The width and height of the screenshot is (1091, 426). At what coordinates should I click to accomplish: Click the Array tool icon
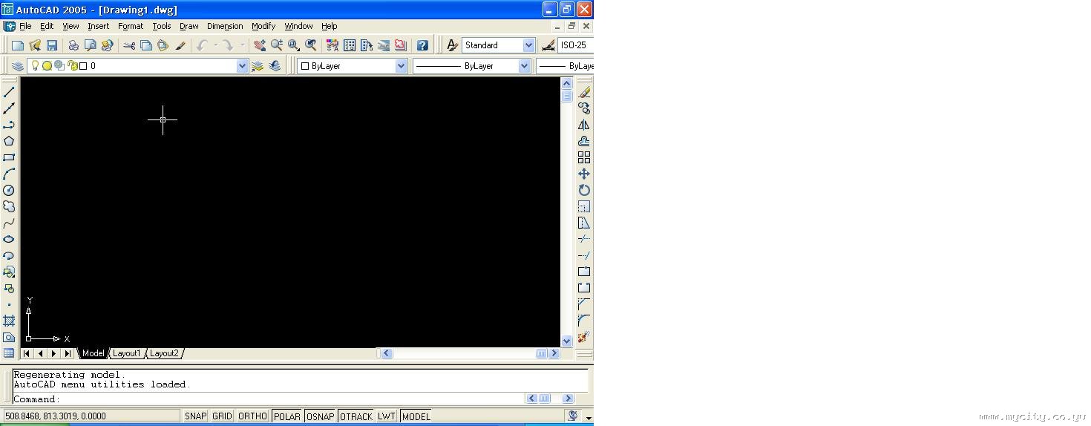coord(584,157)
